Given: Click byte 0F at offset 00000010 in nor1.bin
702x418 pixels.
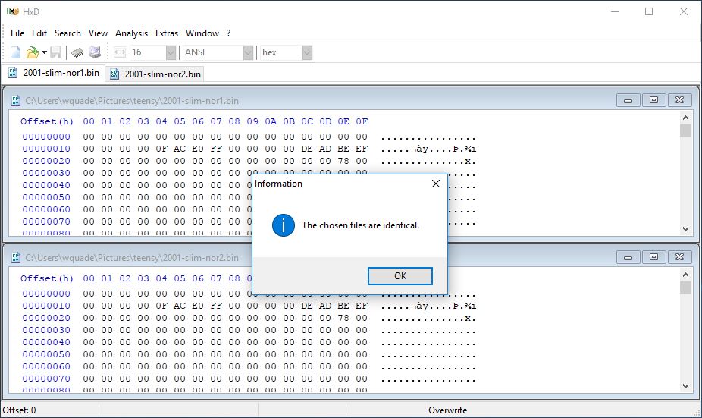Looking at the screenshot, I should (161, 149).
